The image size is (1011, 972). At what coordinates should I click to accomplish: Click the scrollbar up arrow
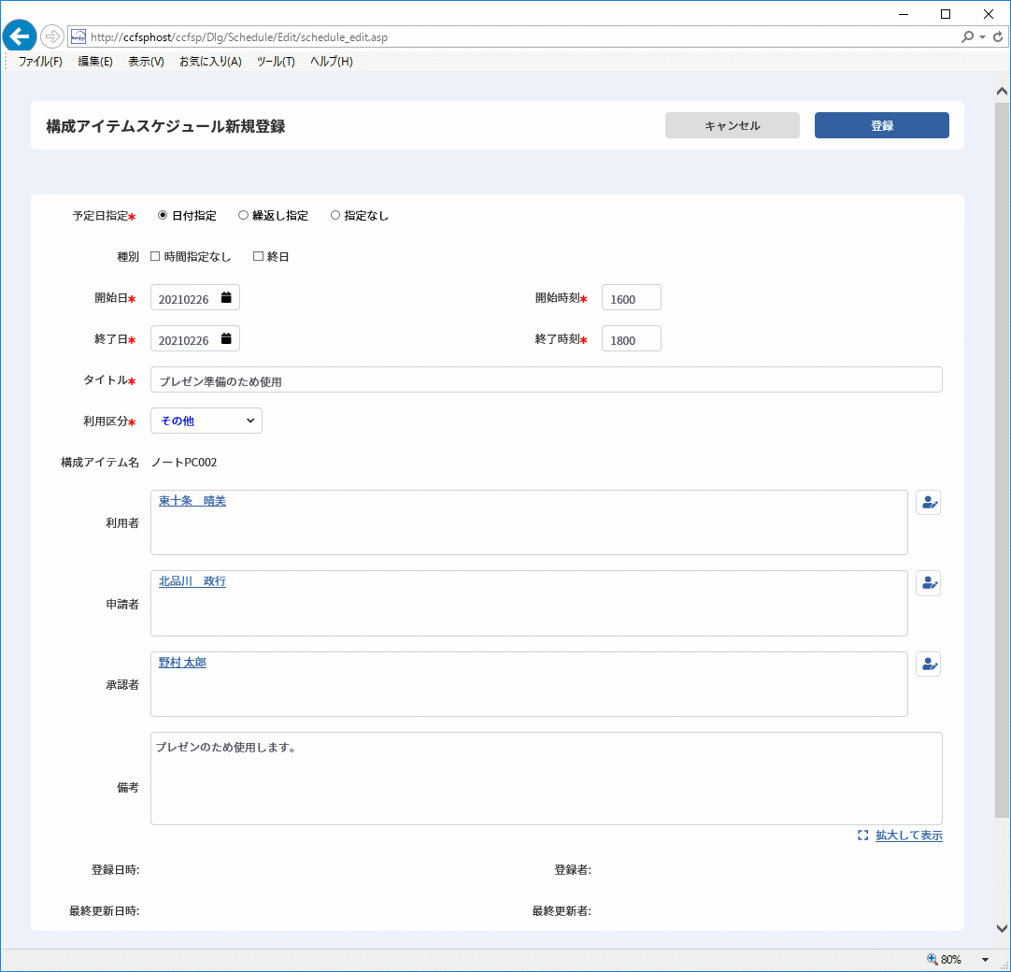tap(1002, 91)
